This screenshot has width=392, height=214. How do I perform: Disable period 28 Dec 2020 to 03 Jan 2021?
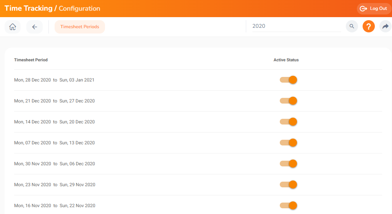288,80
